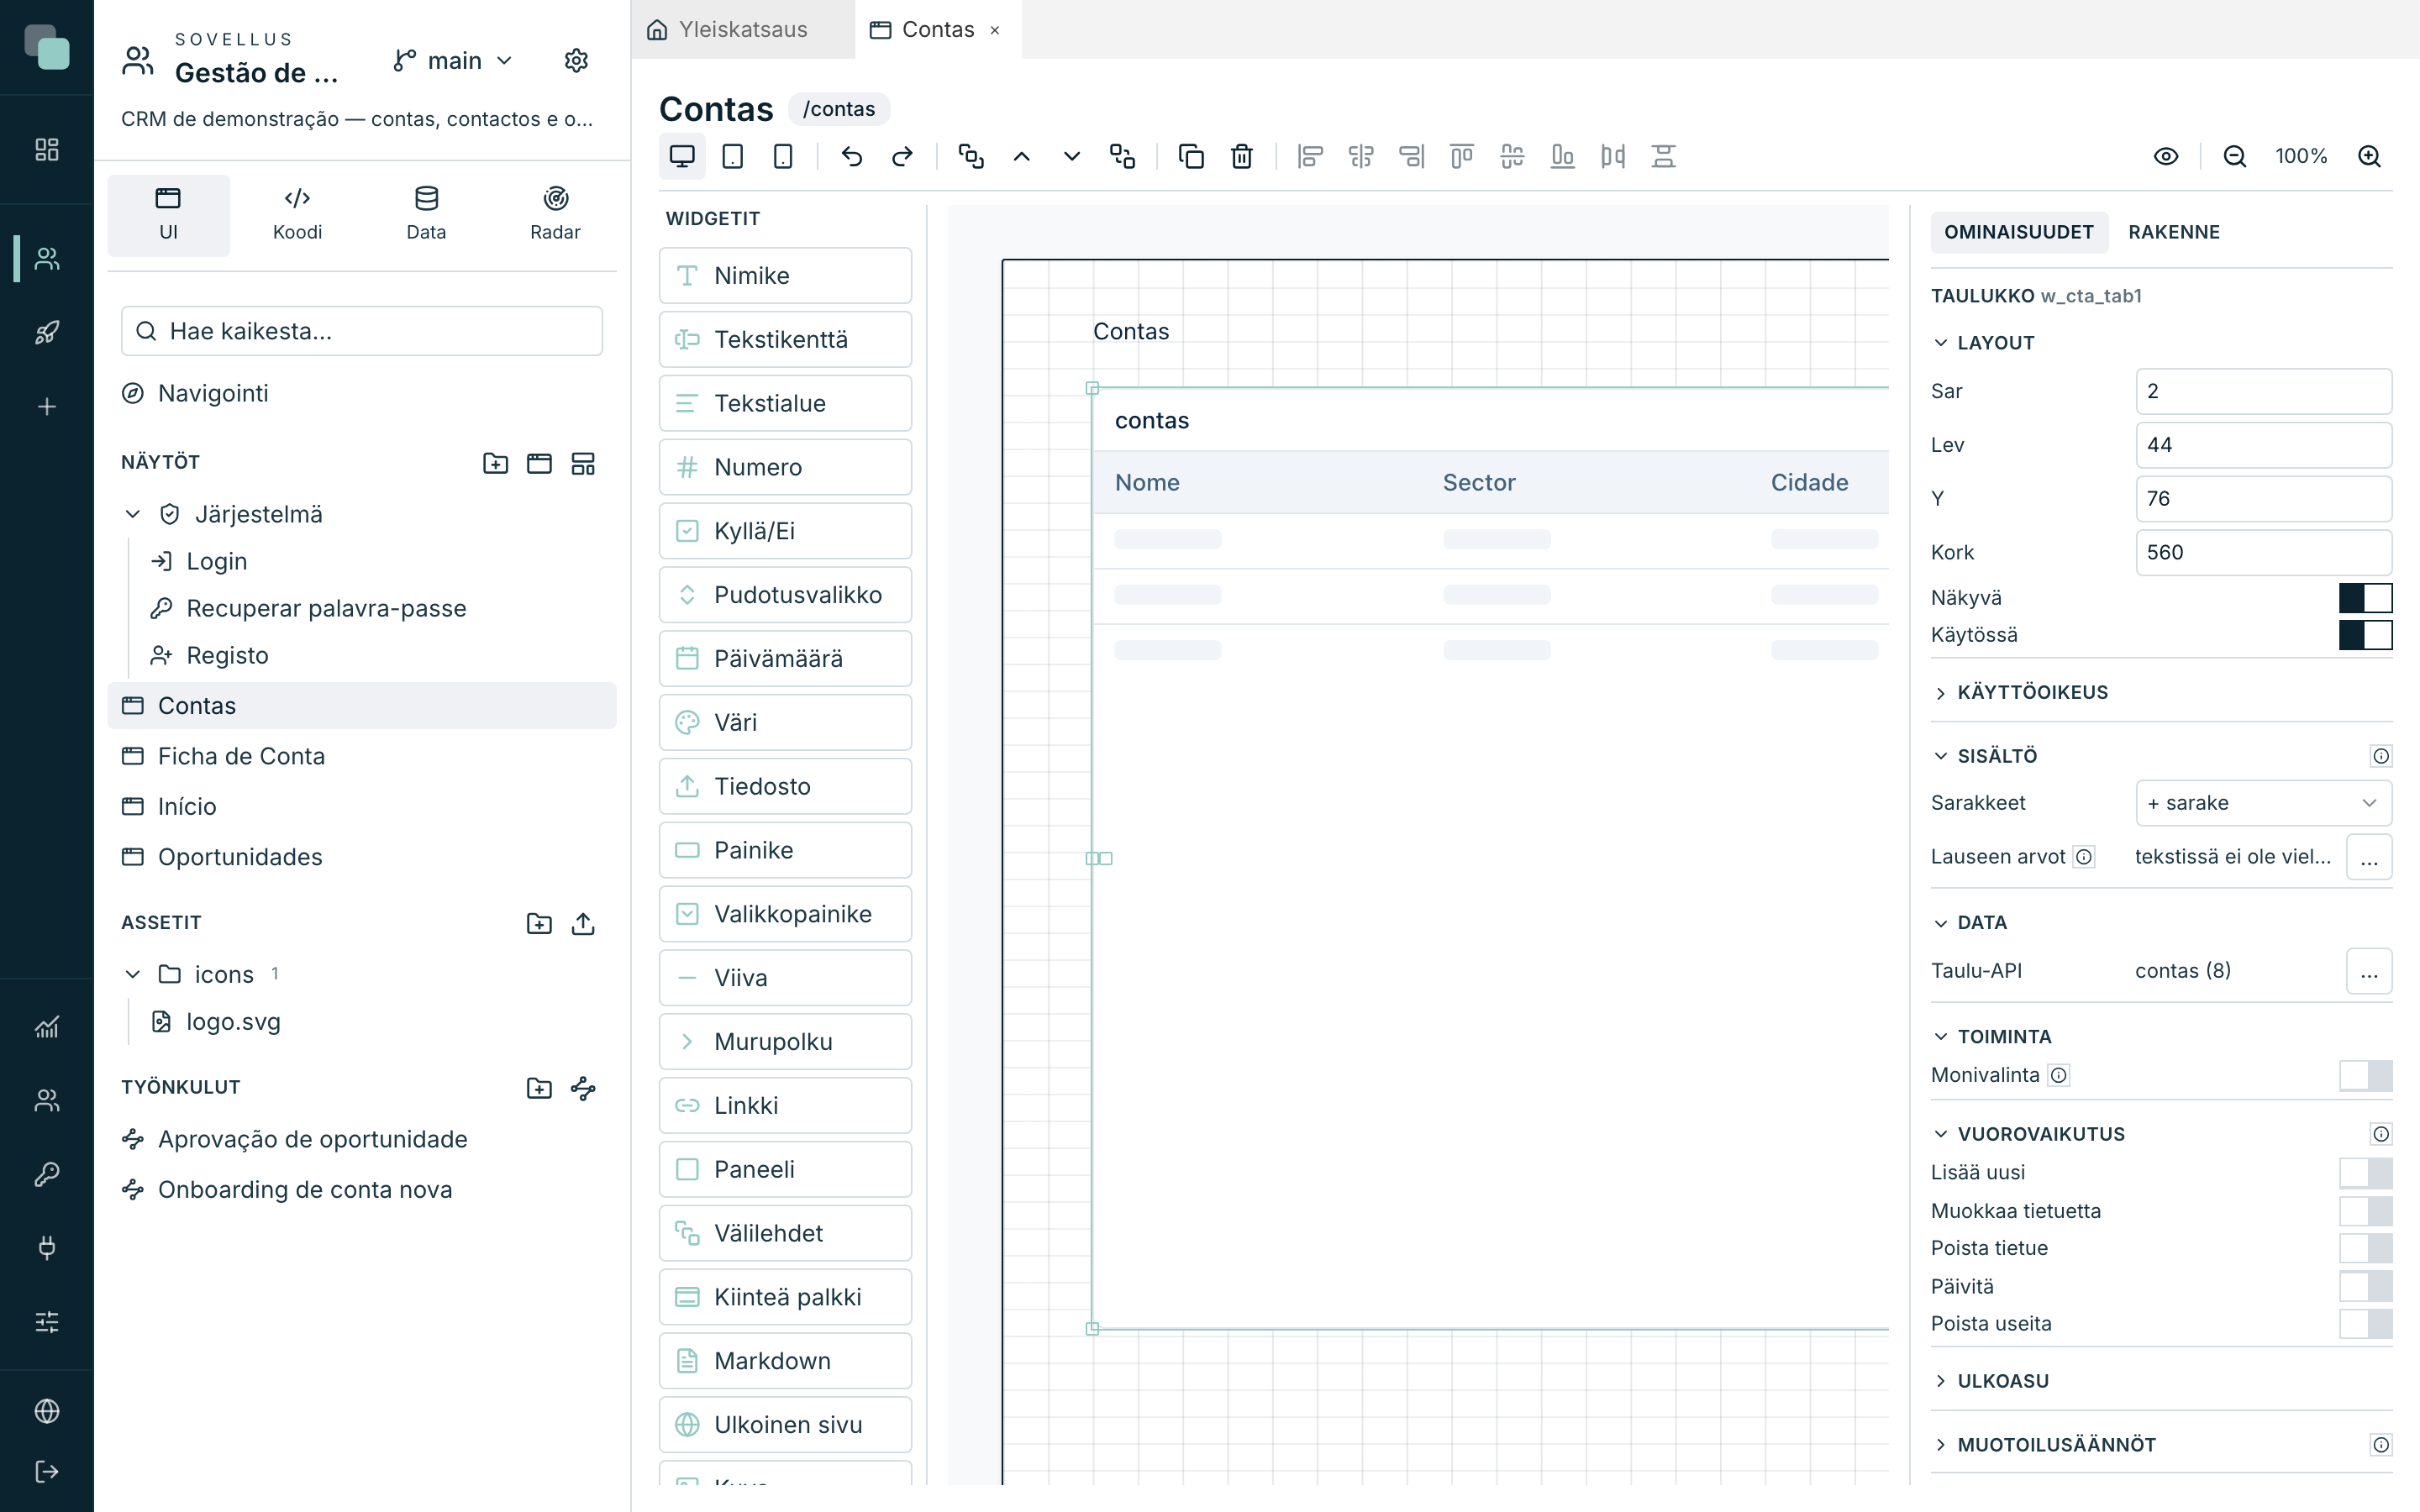Open the key icon in left sidebar

[x=47, y=1174]
